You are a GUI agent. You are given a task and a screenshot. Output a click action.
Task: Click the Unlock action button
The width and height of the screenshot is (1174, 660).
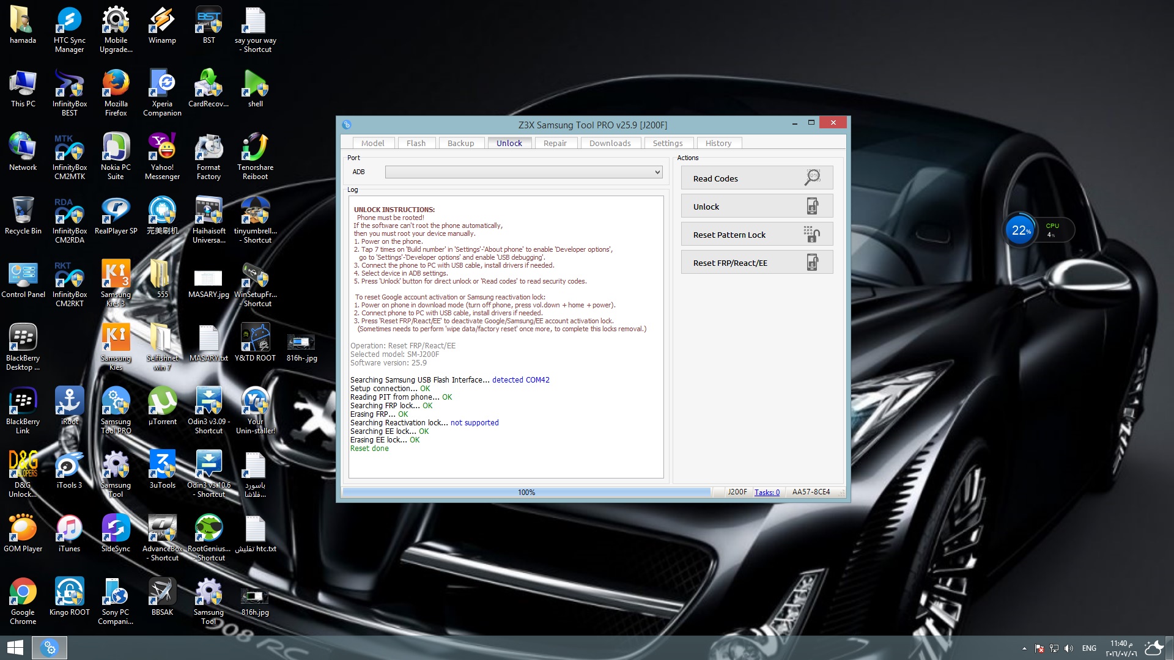click(757, 207)
